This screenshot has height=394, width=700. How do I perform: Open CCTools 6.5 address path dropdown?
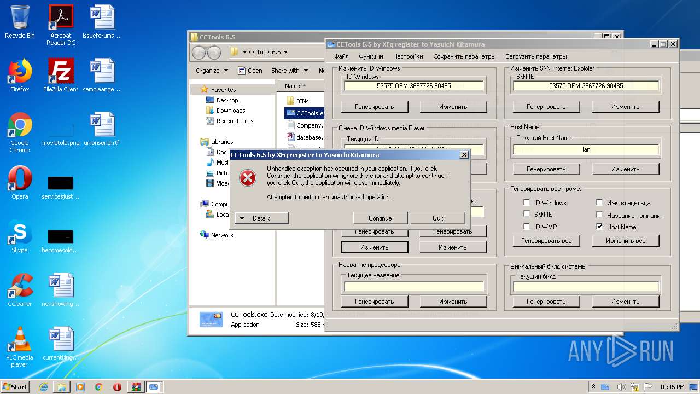tap(285, 52)
